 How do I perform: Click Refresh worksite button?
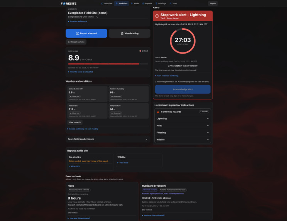76,42
